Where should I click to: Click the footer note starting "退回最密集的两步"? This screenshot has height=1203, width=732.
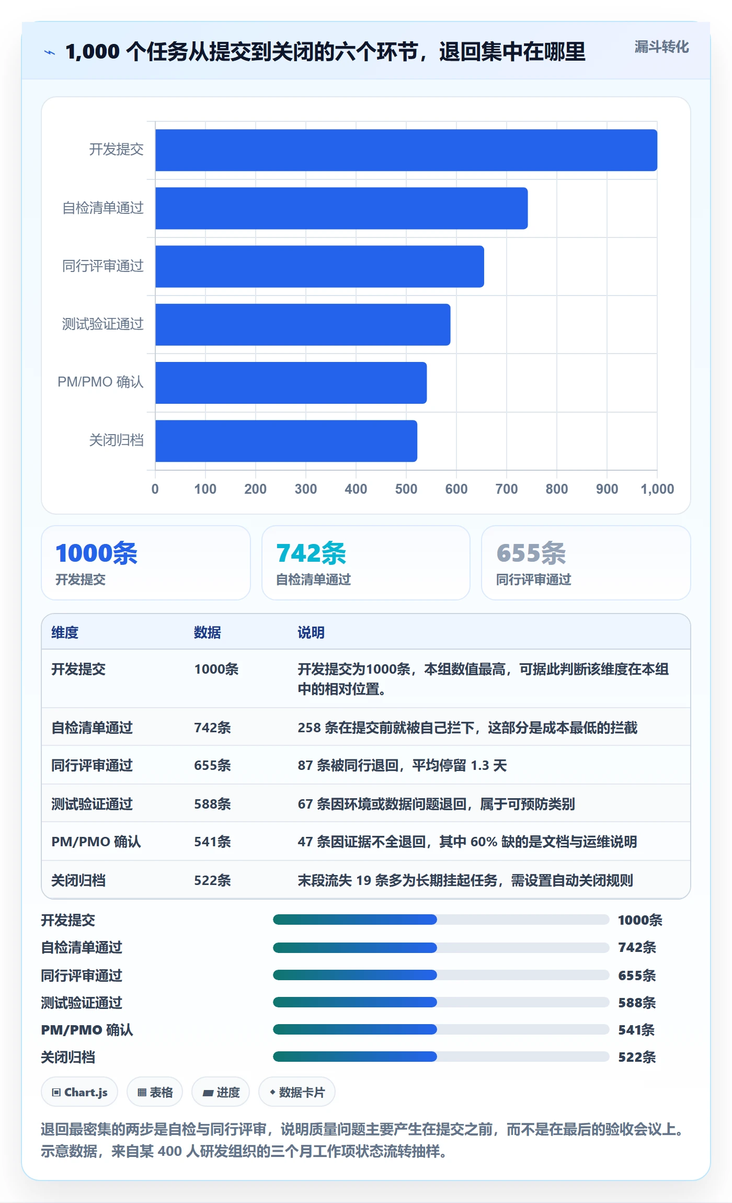(x=364, y=1140)
